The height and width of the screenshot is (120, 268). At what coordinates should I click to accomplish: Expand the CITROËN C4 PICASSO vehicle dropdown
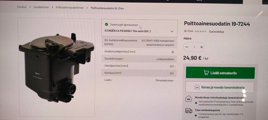pyautogui.click(x=139, y=31)
